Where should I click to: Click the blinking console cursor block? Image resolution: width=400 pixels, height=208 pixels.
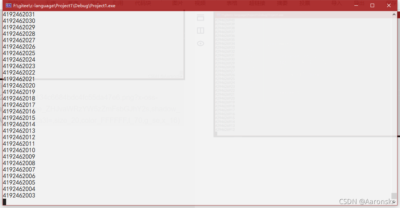pyautogui.click(x=4, y=202)
